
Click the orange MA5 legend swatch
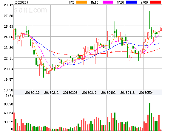(x=82, y=2)
